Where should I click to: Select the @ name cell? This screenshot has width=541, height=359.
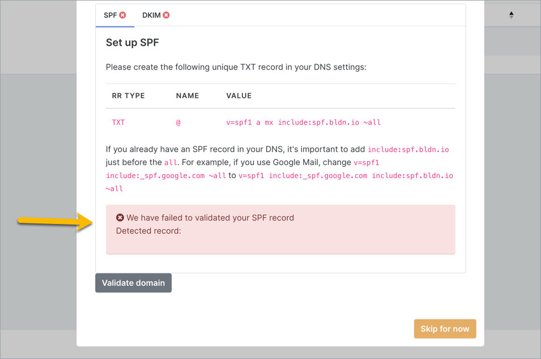pyautogui.click(x=178, y=123)
